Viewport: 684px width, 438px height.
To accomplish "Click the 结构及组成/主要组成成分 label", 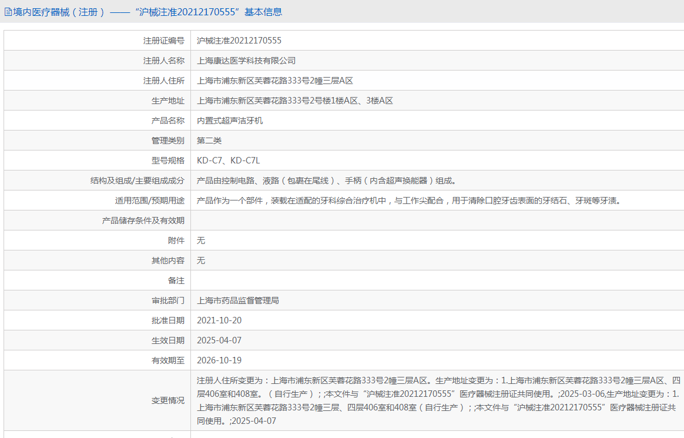I will click(138, 180).
